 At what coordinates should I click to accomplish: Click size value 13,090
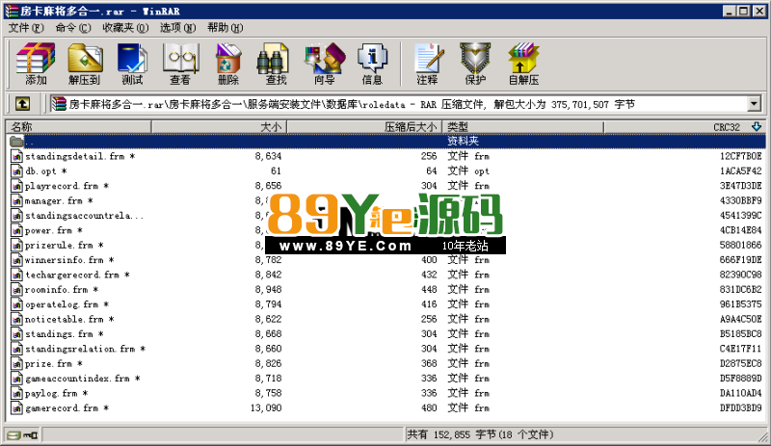pyautogui.click(x=266, y=408)
